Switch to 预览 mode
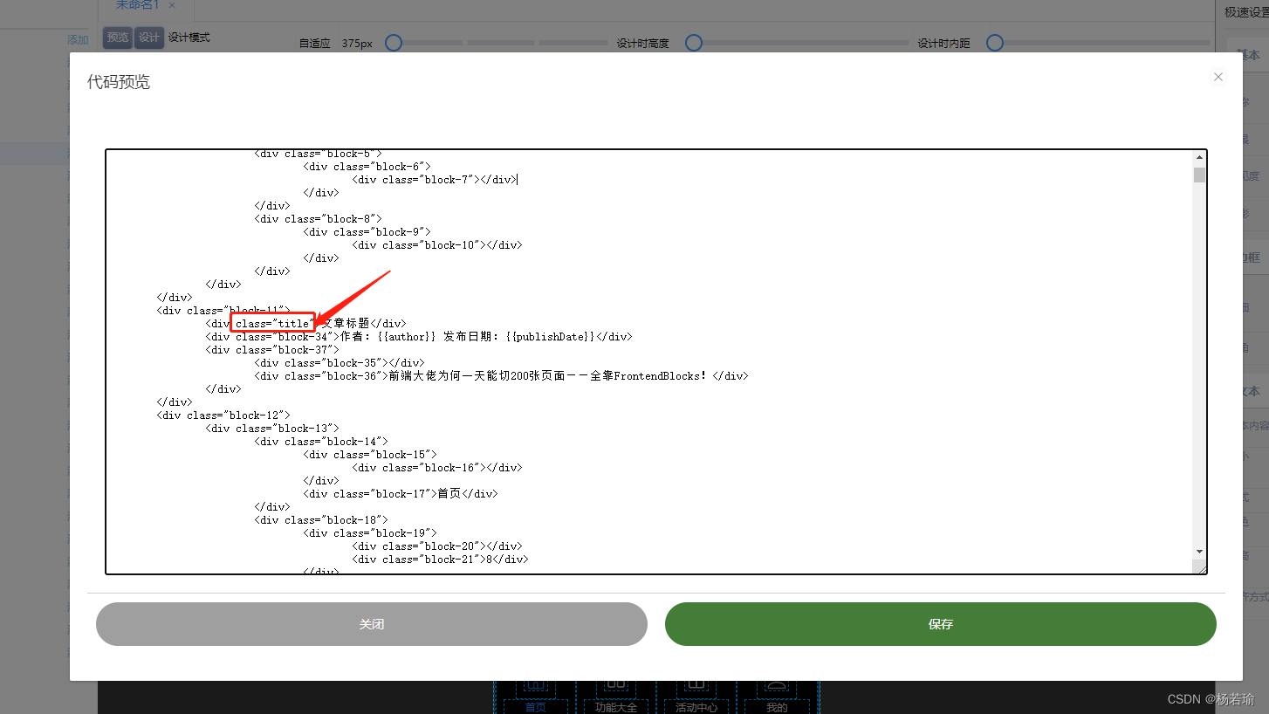 click(117, 38)
